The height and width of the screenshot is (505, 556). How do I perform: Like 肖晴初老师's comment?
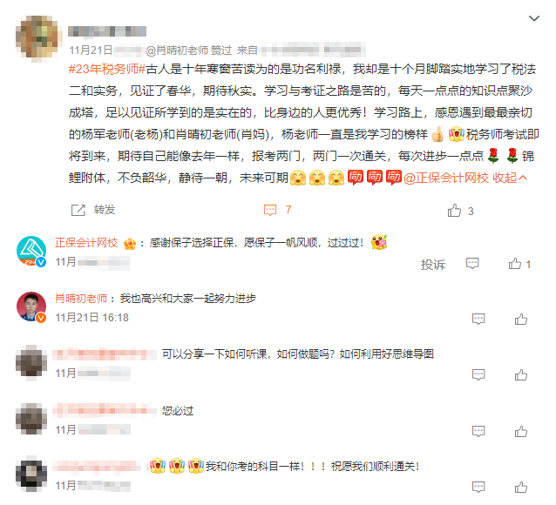coord(521,319)
